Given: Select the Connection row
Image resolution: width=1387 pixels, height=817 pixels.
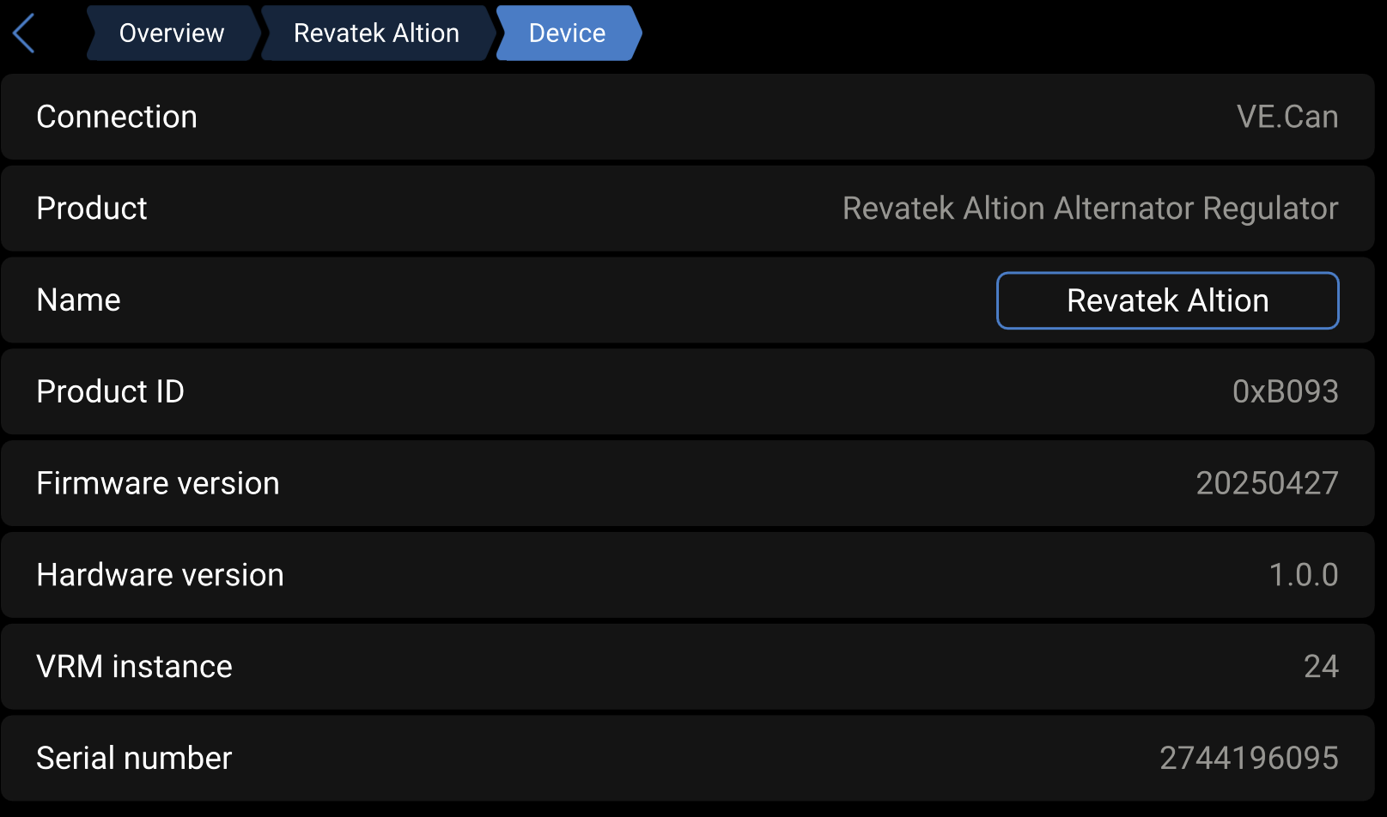Looking at the screenshot, I should 688,117.
